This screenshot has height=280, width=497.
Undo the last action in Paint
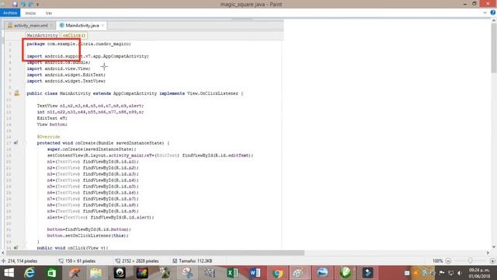click(x=23, y=4)
